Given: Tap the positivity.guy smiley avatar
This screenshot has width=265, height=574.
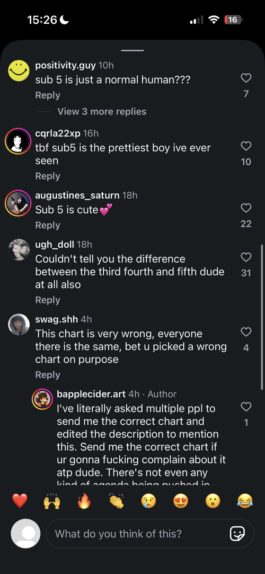Looking at the screenshot, I should [19, 70].
